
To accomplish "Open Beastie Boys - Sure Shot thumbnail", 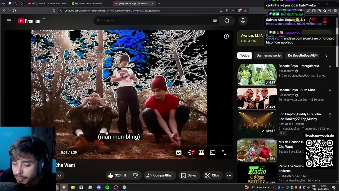I will (257, 99).
